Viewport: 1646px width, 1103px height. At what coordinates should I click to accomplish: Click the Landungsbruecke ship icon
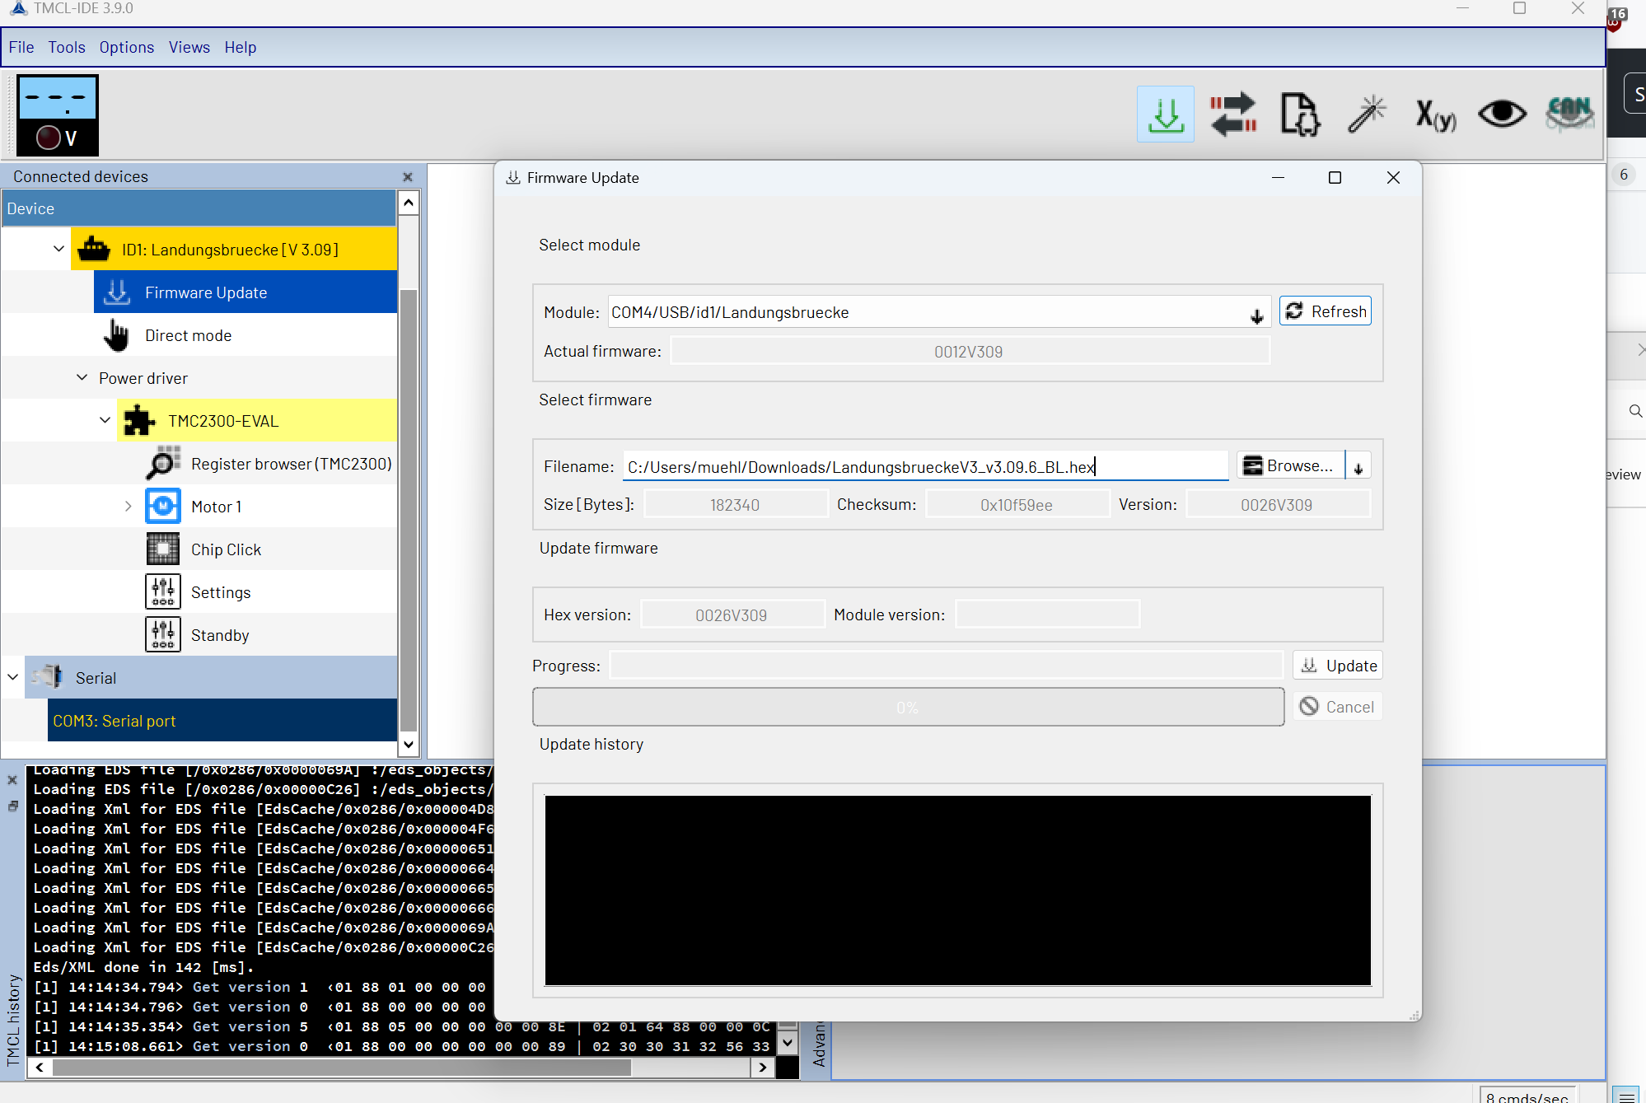94,249
